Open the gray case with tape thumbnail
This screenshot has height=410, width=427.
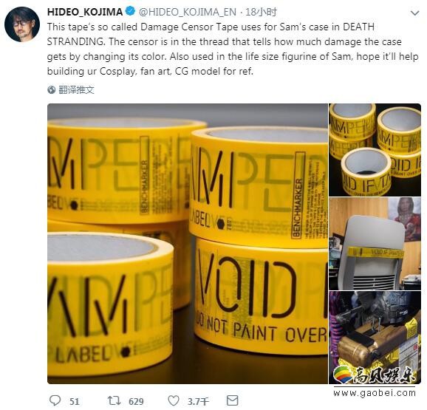pyautogui.click(x=375, y=244)
